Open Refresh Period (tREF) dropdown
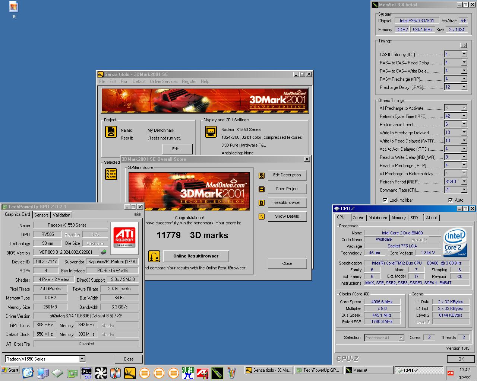Screen dimensions: 477x381 464,182
